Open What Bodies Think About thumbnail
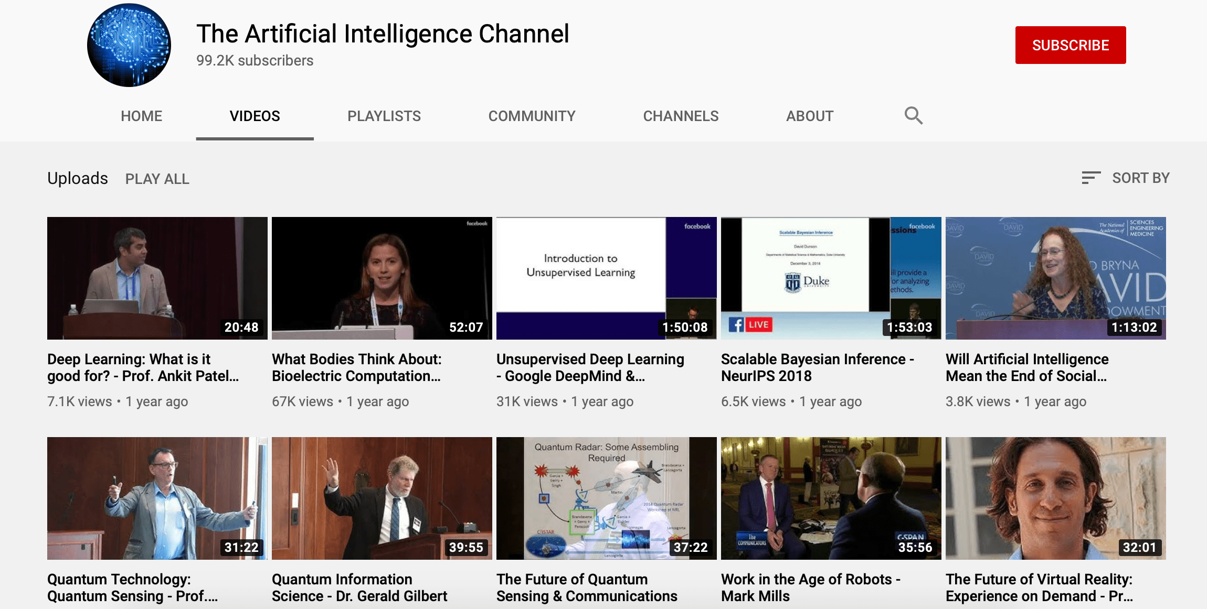 pyautogui.click(x=382, y=278)
